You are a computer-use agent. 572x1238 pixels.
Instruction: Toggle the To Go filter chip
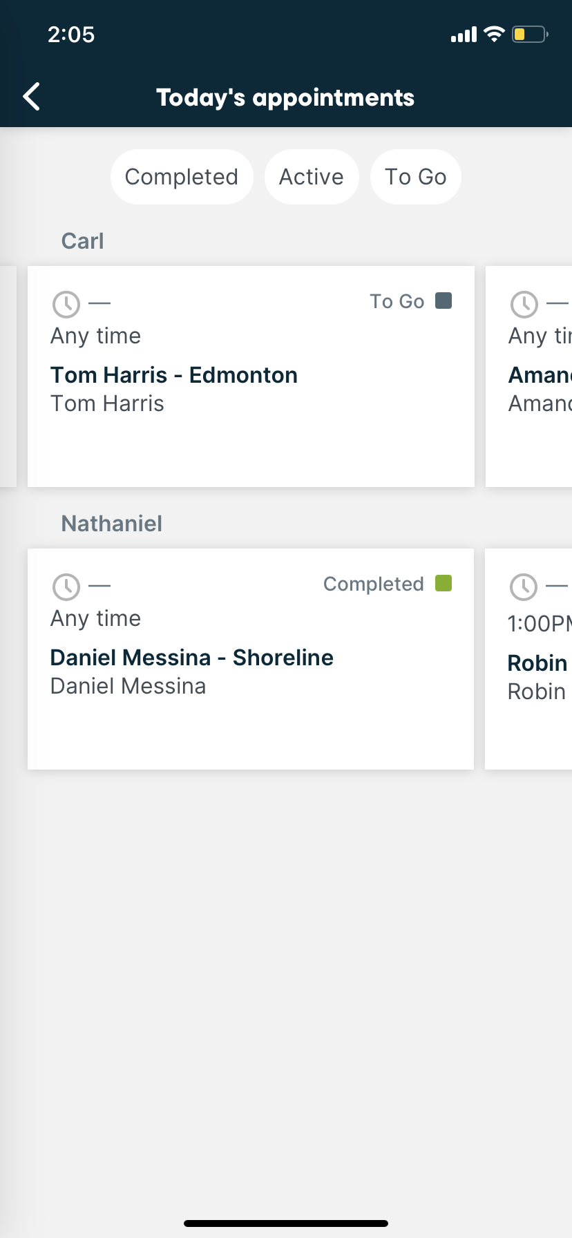(415, 177)
